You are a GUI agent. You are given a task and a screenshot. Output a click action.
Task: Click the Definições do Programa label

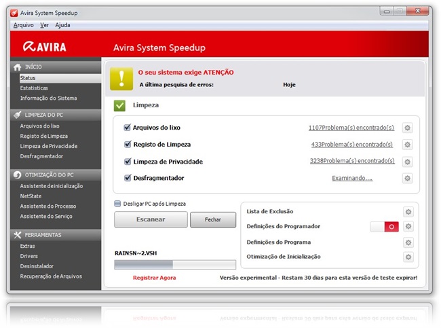(279, 242)
